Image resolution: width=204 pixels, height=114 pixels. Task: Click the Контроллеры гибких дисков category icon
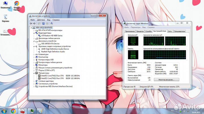click(x=37, y=62)
